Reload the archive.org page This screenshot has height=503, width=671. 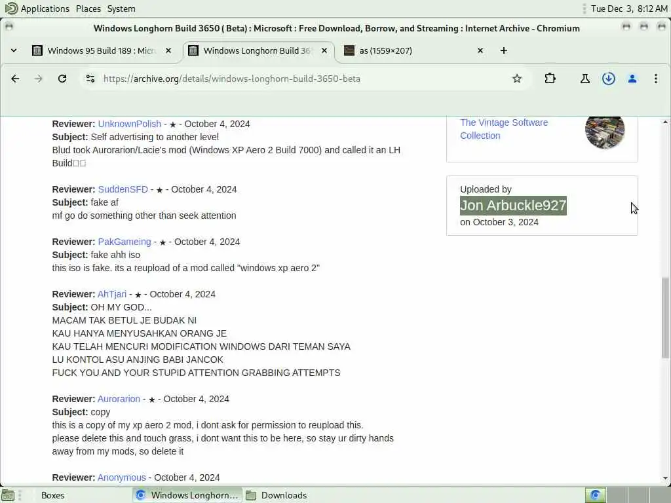pos(62,79)
